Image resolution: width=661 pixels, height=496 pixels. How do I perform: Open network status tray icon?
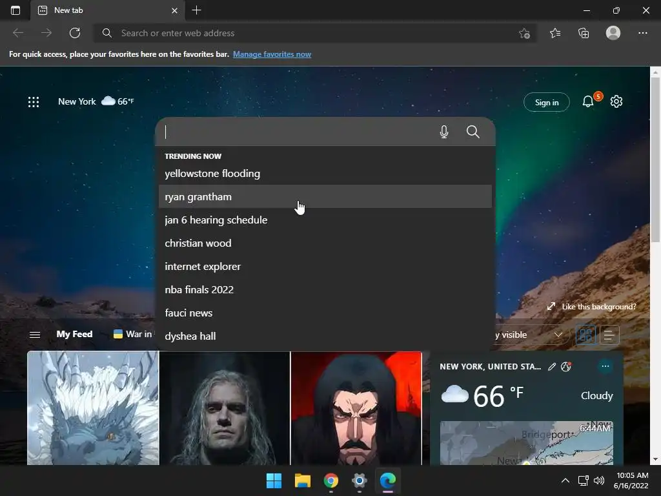(x=584, y=480)
